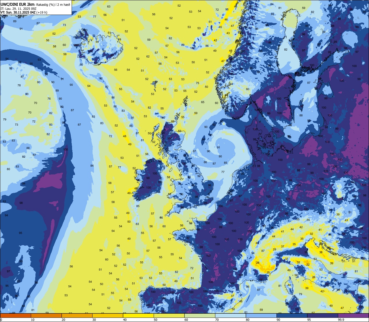The width and height of the screenshot is (369, 322).
Task: Click the legend scale's 90 tick label
Action: click(x=278, y=320)
